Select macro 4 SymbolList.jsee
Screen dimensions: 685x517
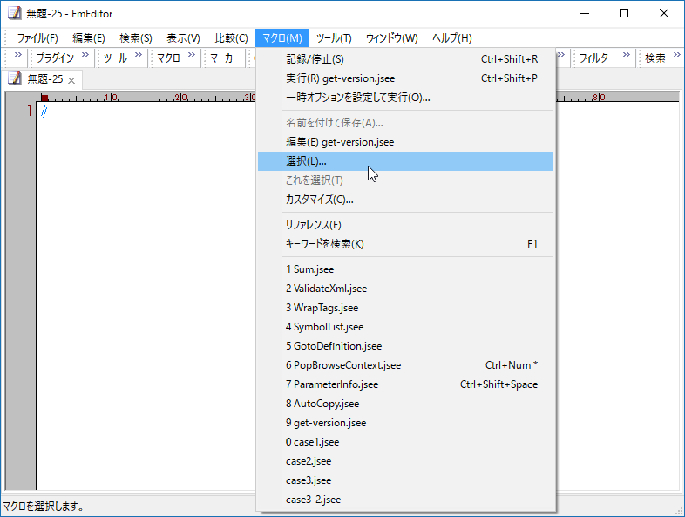click(x=405, y=327)
